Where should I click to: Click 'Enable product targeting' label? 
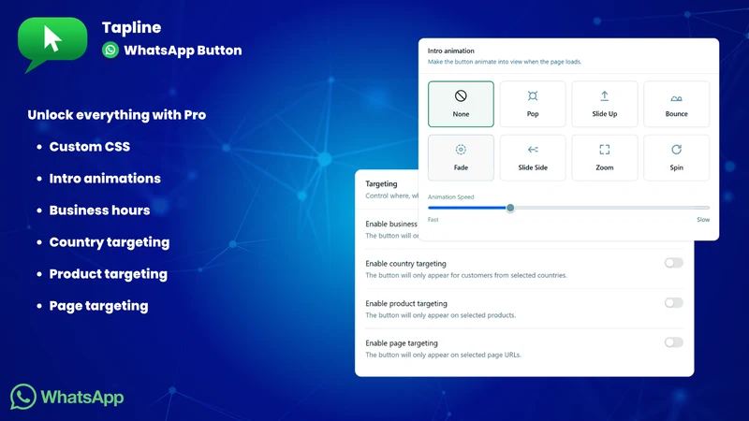coord(406,303)
